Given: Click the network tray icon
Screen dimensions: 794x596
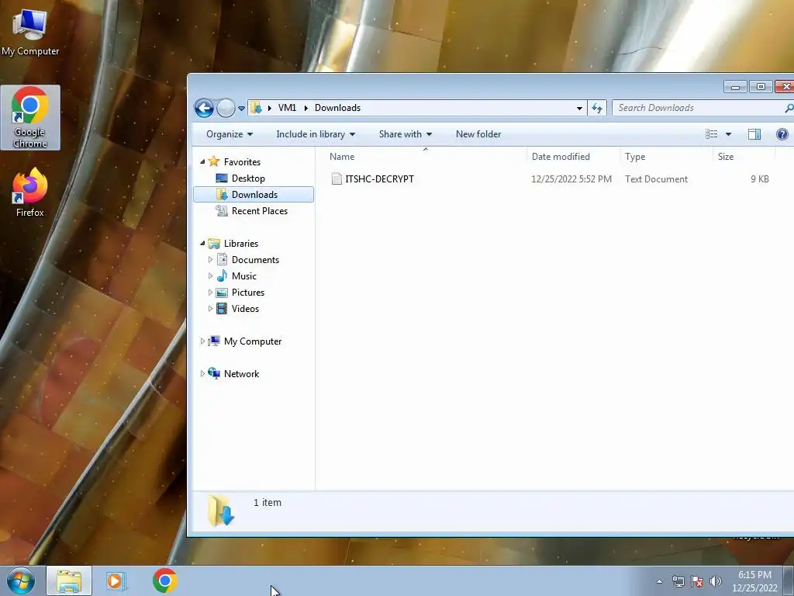Looking at the screenshot, I should tap(678, 581).
